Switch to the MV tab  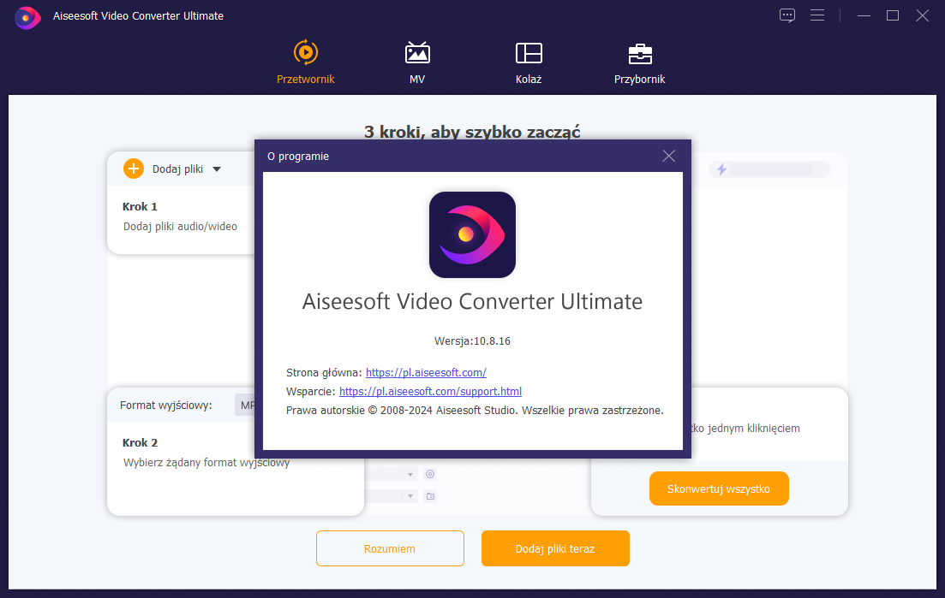[x=417, y=62]
